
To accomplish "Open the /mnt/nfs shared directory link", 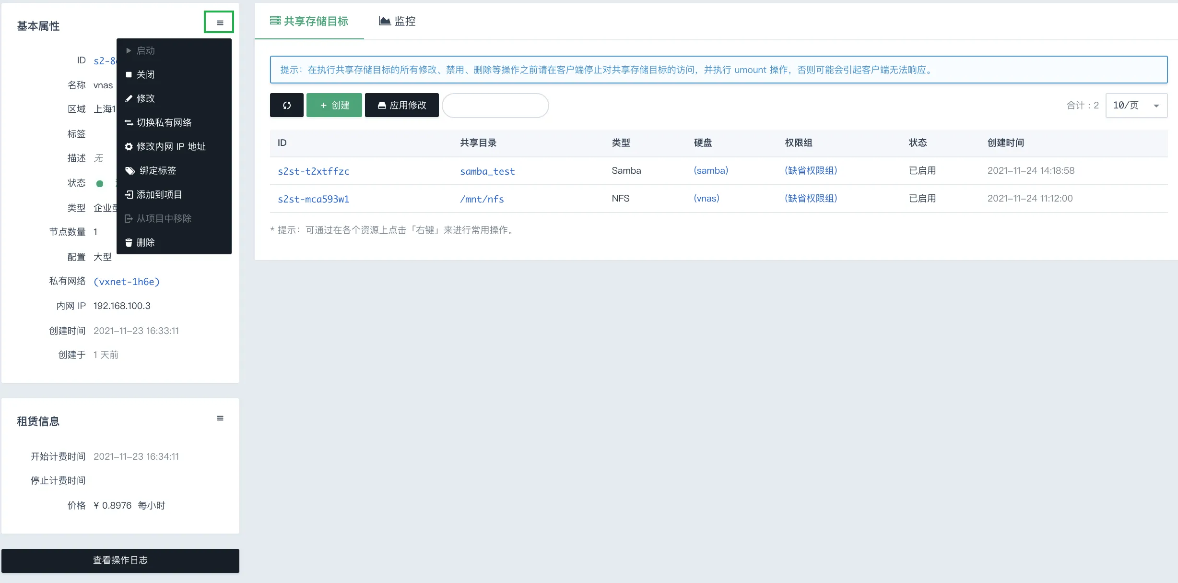I will point(482,199).
